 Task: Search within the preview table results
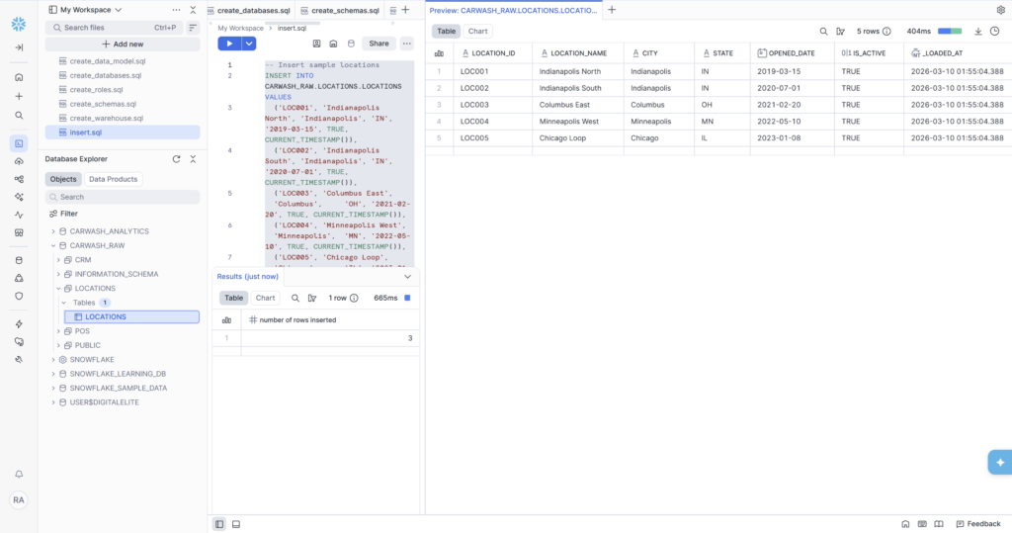pos(823,32)
